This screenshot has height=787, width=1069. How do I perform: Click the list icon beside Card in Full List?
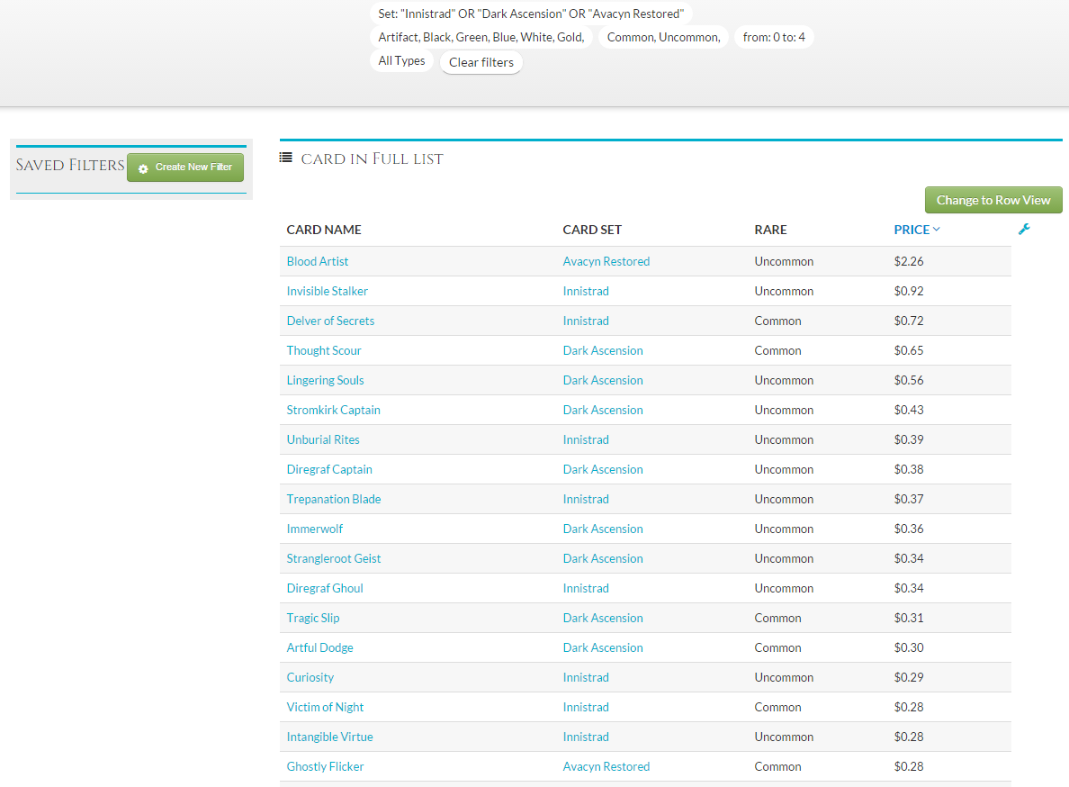point(285,158)
